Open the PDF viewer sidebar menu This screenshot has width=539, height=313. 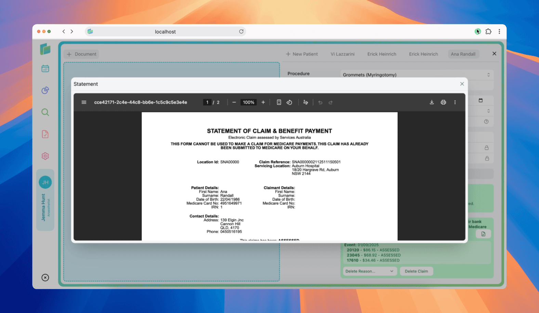click(84, 102)
